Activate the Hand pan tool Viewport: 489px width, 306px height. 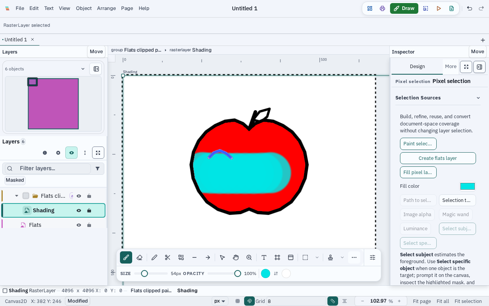[236, 257]
